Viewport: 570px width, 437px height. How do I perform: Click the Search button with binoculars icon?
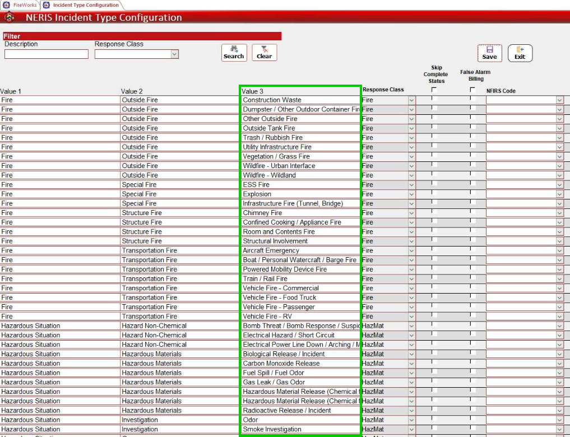234,53
